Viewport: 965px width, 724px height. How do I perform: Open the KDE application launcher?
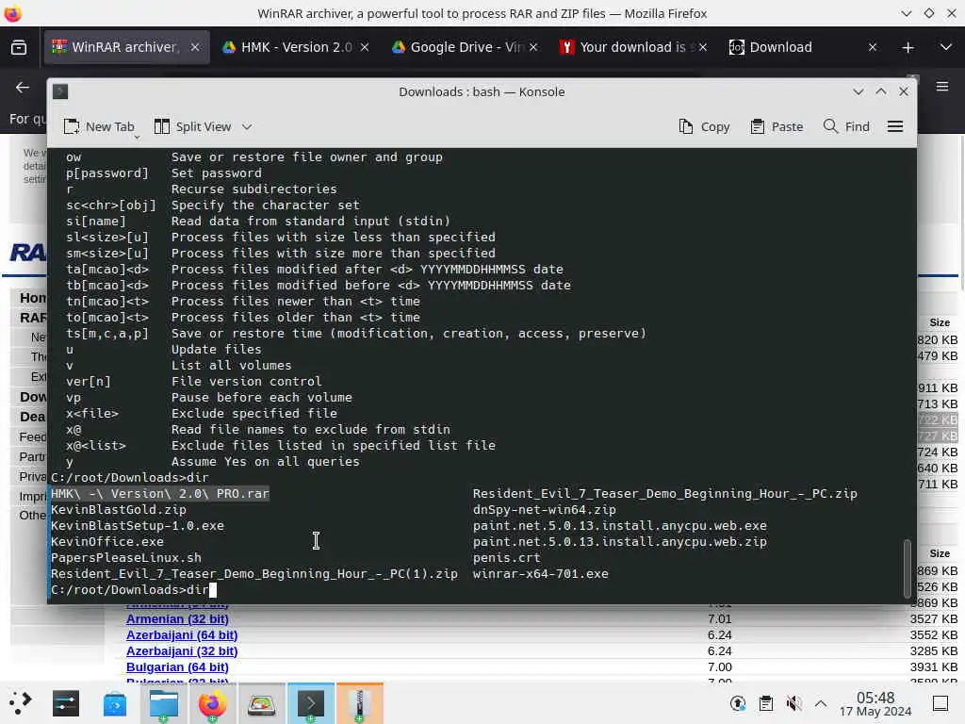pyautogui.click(x=20, y=703)
